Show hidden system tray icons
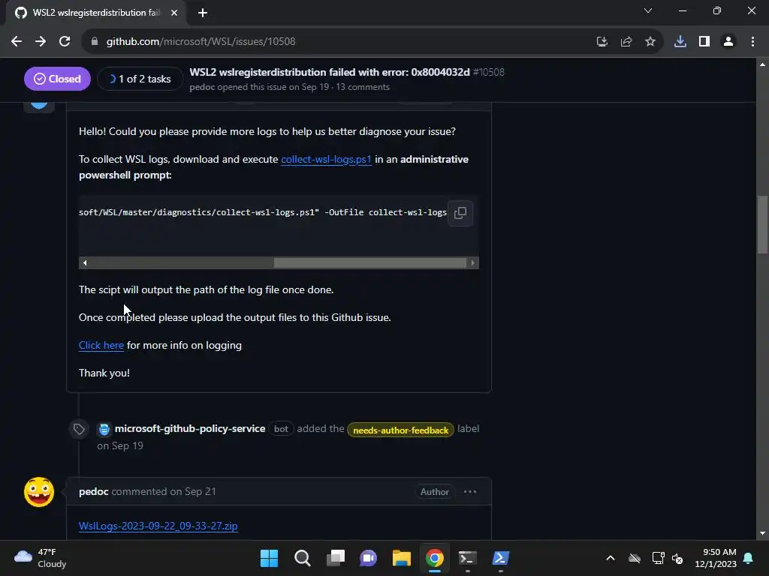Image resolution: width=769 pixels, height=576 pixels. click(610, 558)
